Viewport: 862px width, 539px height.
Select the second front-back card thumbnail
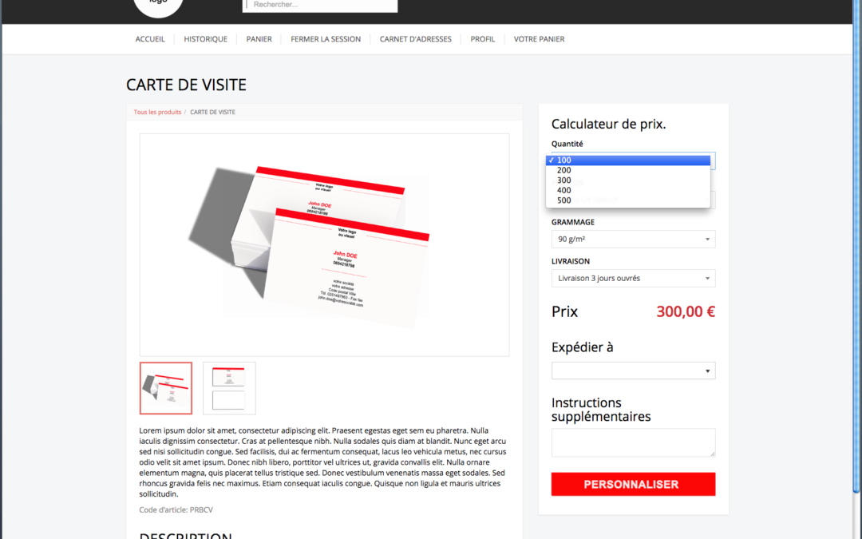[229, 388]
